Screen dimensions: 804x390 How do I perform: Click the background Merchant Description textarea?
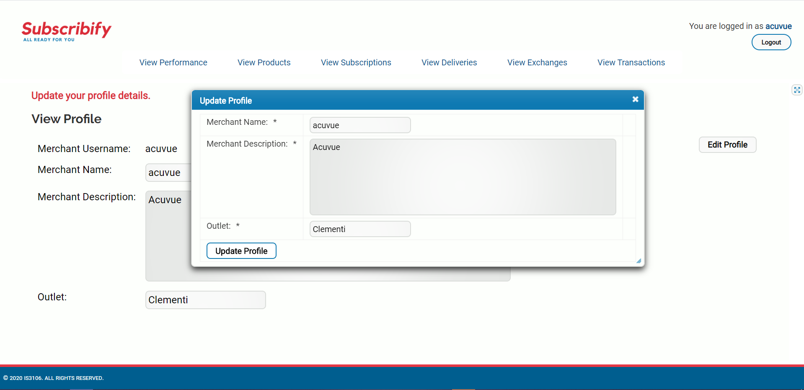coord(168,235)
